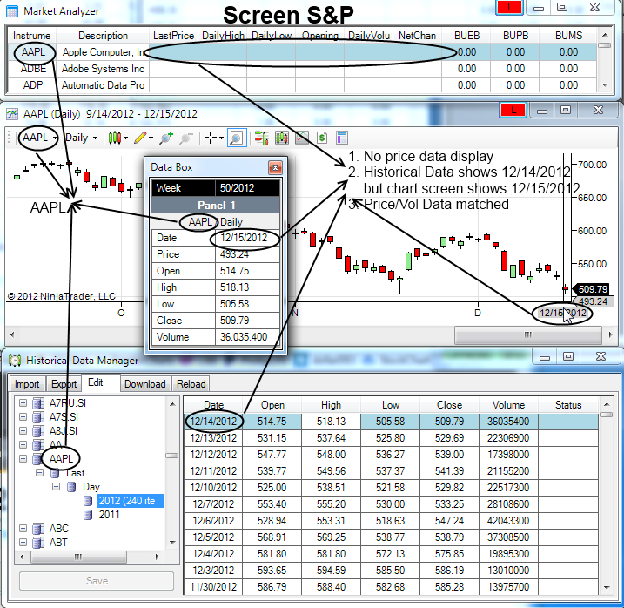Click the zoom in magnifier icon

click(x=166, y=138)
